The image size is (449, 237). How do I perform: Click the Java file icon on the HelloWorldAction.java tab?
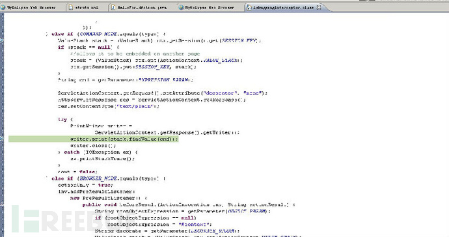click(113, 7)
